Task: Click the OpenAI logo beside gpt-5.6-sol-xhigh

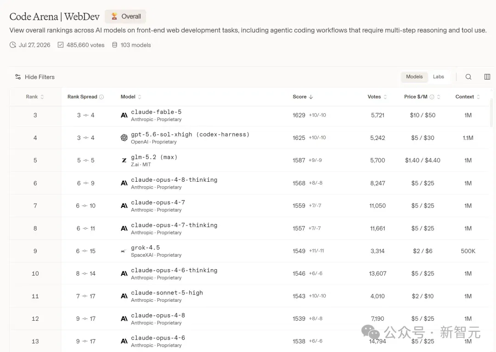Action: 124,138
